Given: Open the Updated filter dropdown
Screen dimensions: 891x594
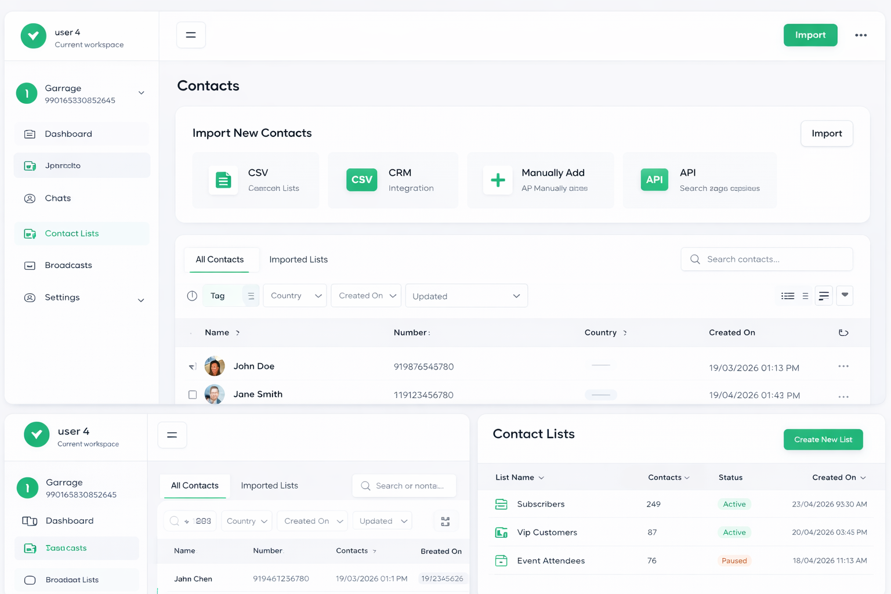Looking at the screenshot, I should (x=466, y=296).
